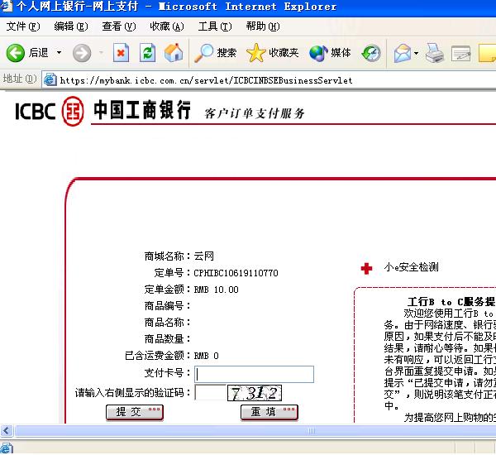
Task: Click the order amount RMB 10.00
Action: pos(216,290)
